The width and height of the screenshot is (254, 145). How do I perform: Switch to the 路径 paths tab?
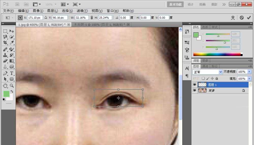[x=214, y=66]
